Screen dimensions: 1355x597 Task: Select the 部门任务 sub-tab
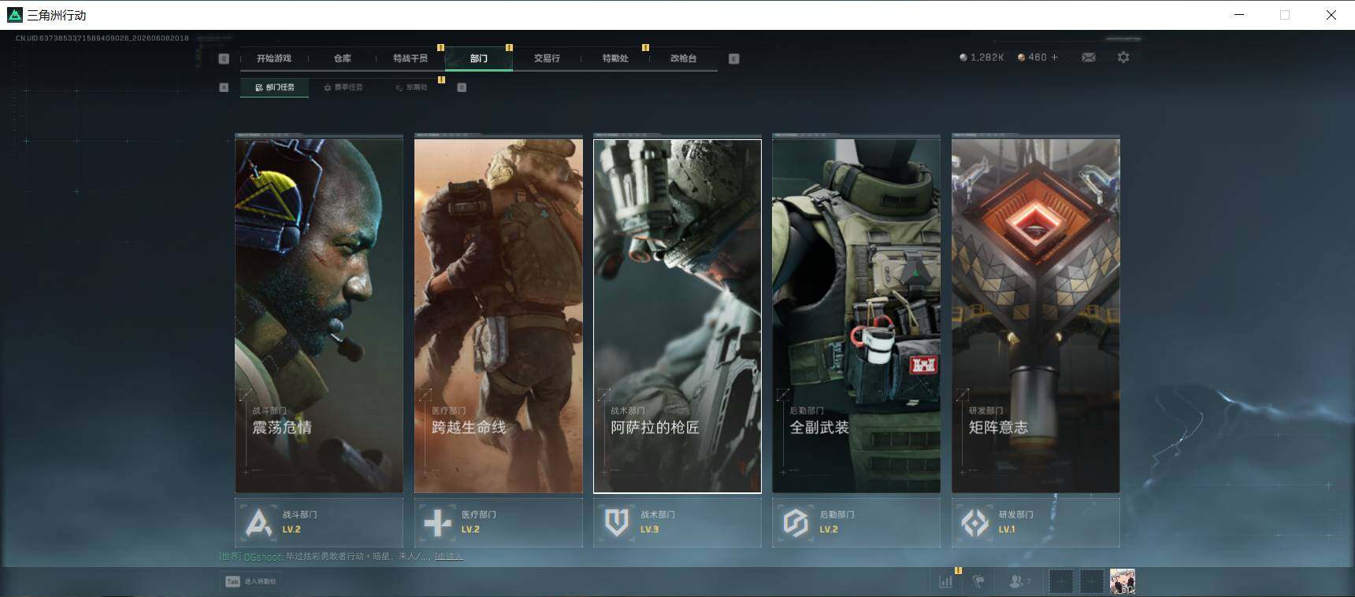click(274, 87)
